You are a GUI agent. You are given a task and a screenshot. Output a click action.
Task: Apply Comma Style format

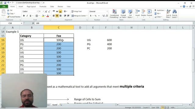(99, 16)
